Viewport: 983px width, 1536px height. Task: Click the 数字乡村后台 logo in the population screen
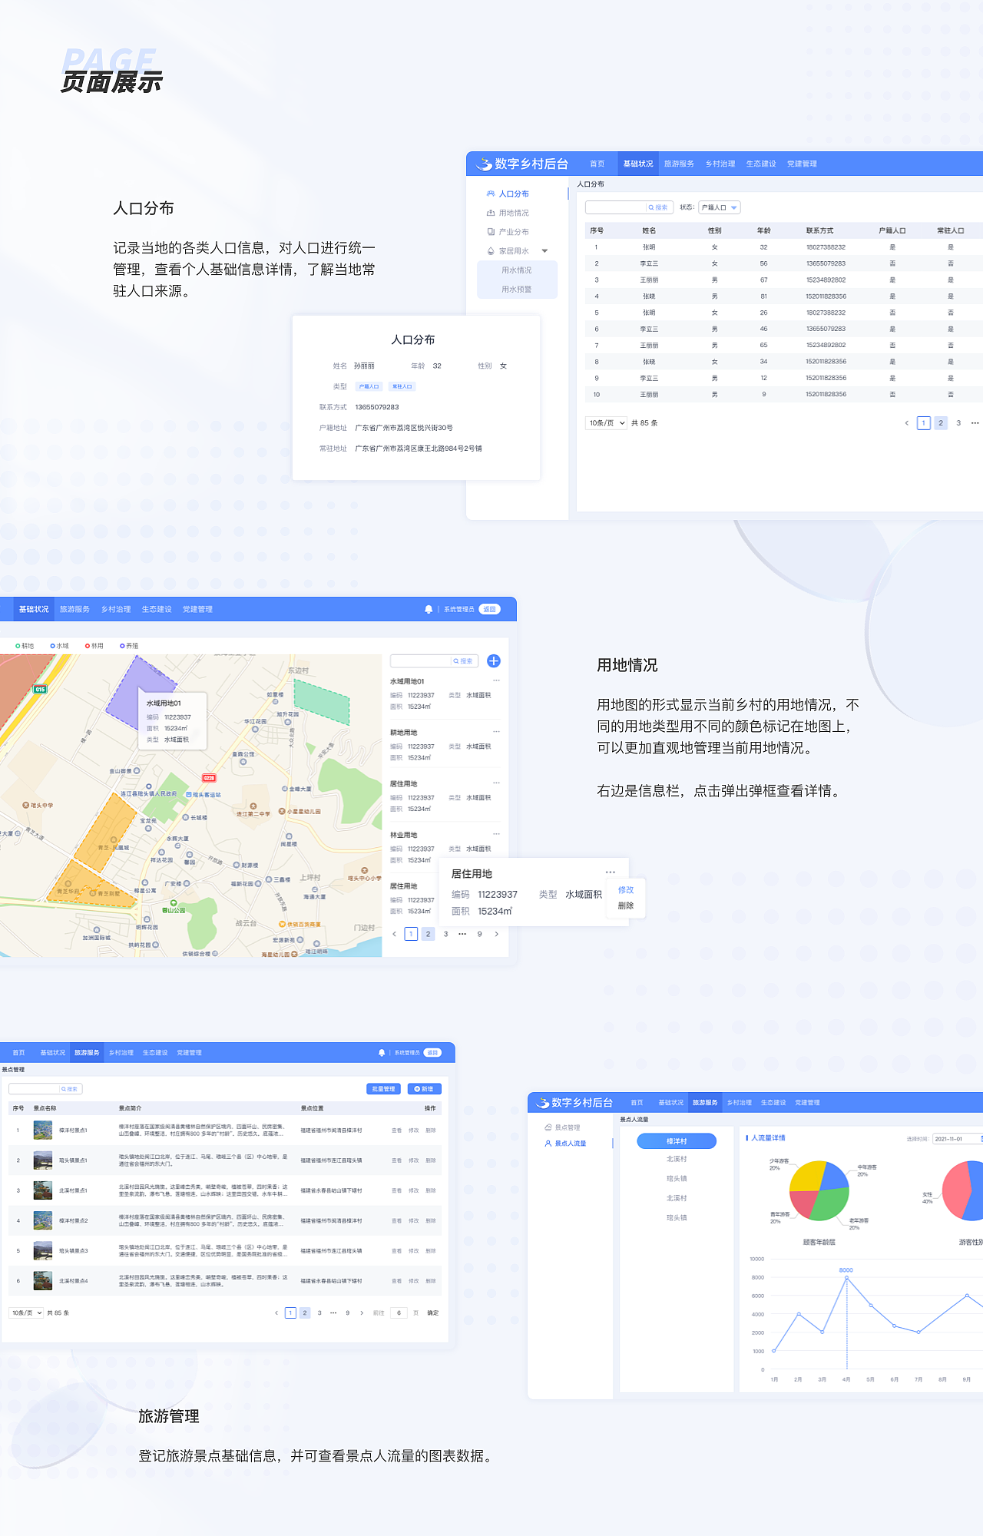point(522,164)
